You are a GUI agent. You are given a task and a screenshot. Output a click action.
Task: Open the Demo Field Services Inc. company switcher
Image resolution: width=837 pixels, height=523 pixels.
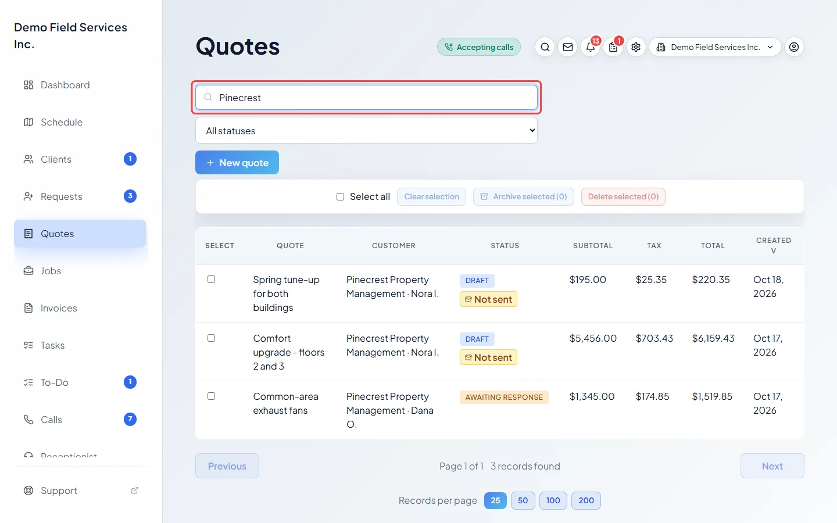coord(715,47)
